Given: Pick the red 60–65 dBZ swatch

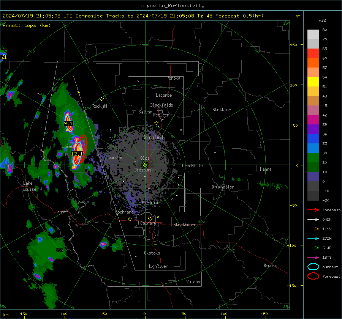Looking at the screenshot, I should click(313, 53).
